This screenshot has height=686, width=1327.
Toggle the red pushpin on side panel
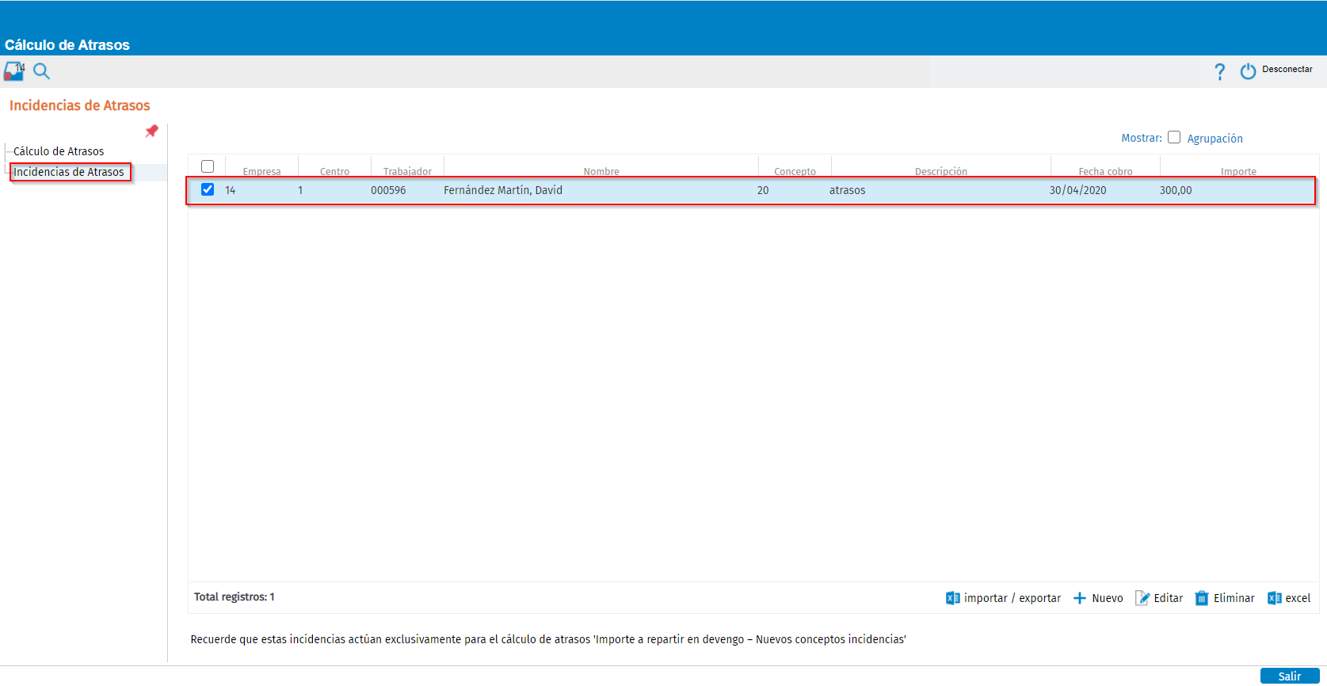click(x=151, y=131)
